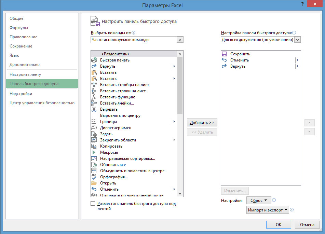The image size is (325, 234).
Task: Click the Отменить icon in right list
Action: [224, 60]
